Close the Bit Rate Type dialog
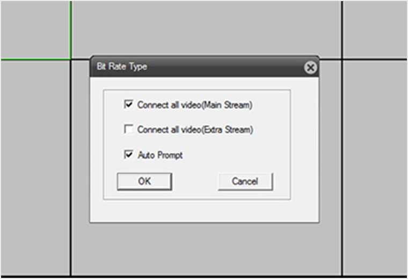Screen dimensions: 408x279 (310, 68)
